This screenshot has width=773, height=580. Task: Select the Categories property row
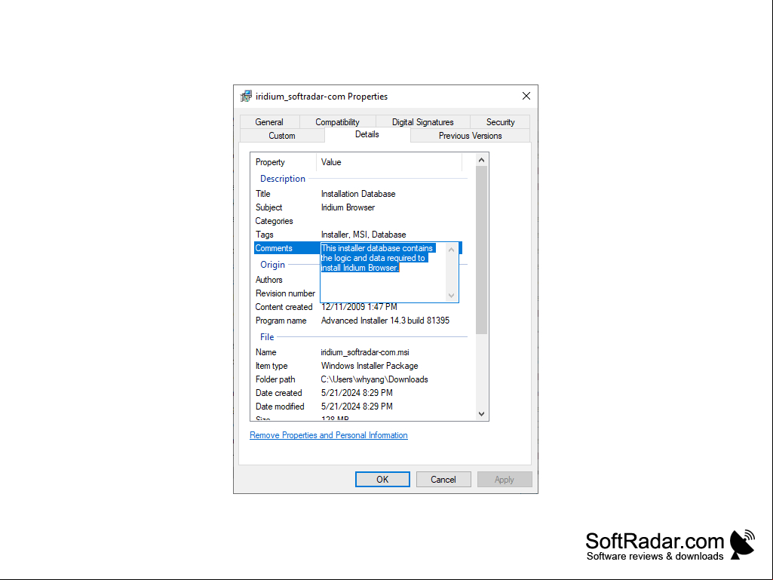tap(360, 221)
